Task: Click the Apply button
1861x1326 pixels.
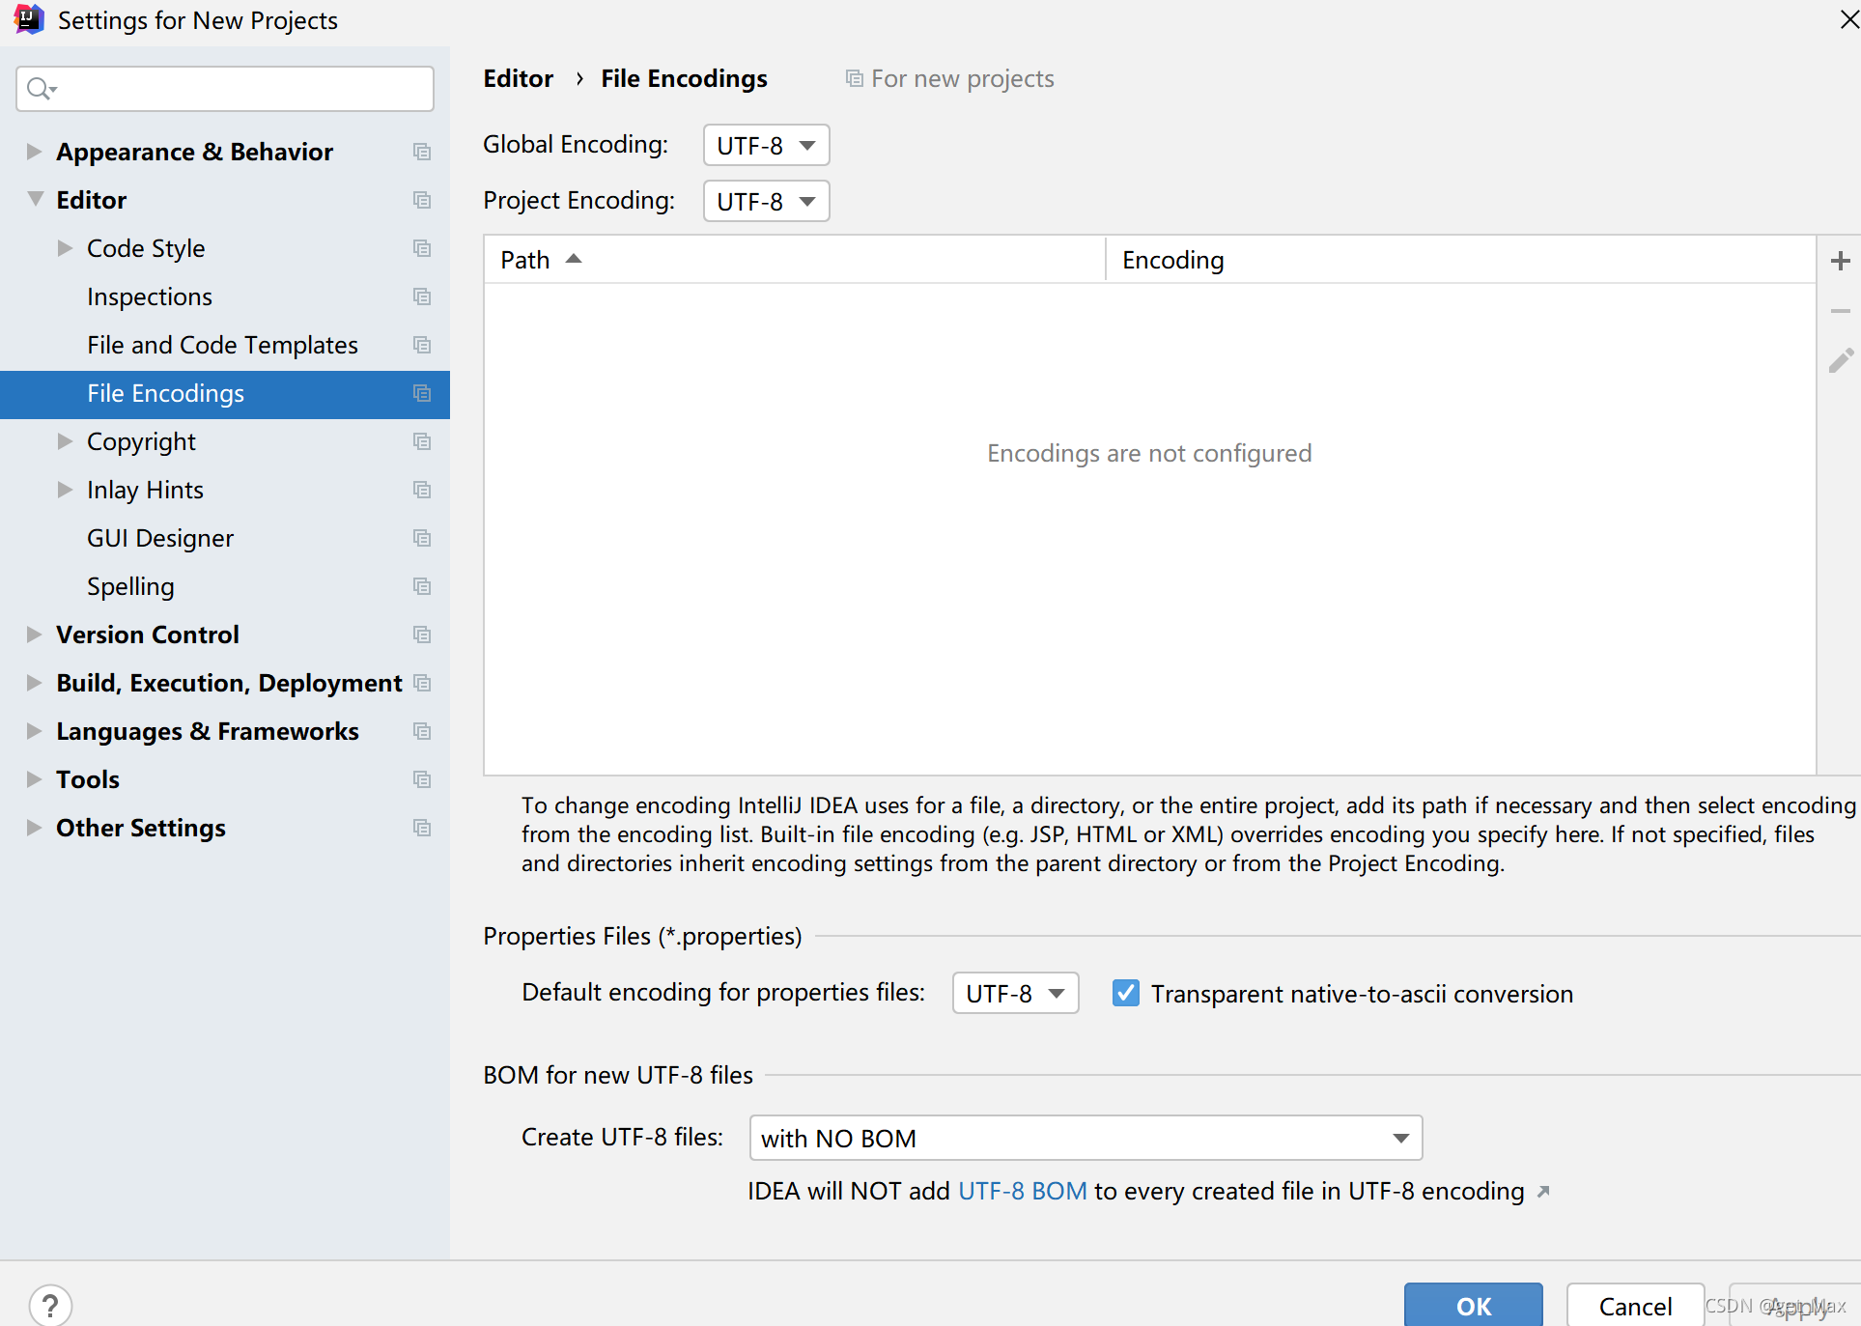Action: click(1794, 1306)
